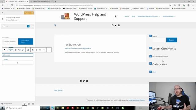196x110 pixels.
Task: Click 'other' category link in sidebar
Action: click(154, 72)
